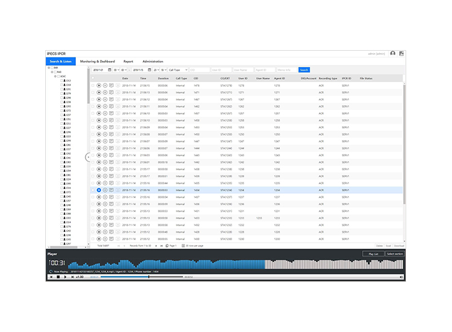This screenshot has height=332, width=452.
Task: Click the logout icon in the top right corner
Action: pos(401,54)
